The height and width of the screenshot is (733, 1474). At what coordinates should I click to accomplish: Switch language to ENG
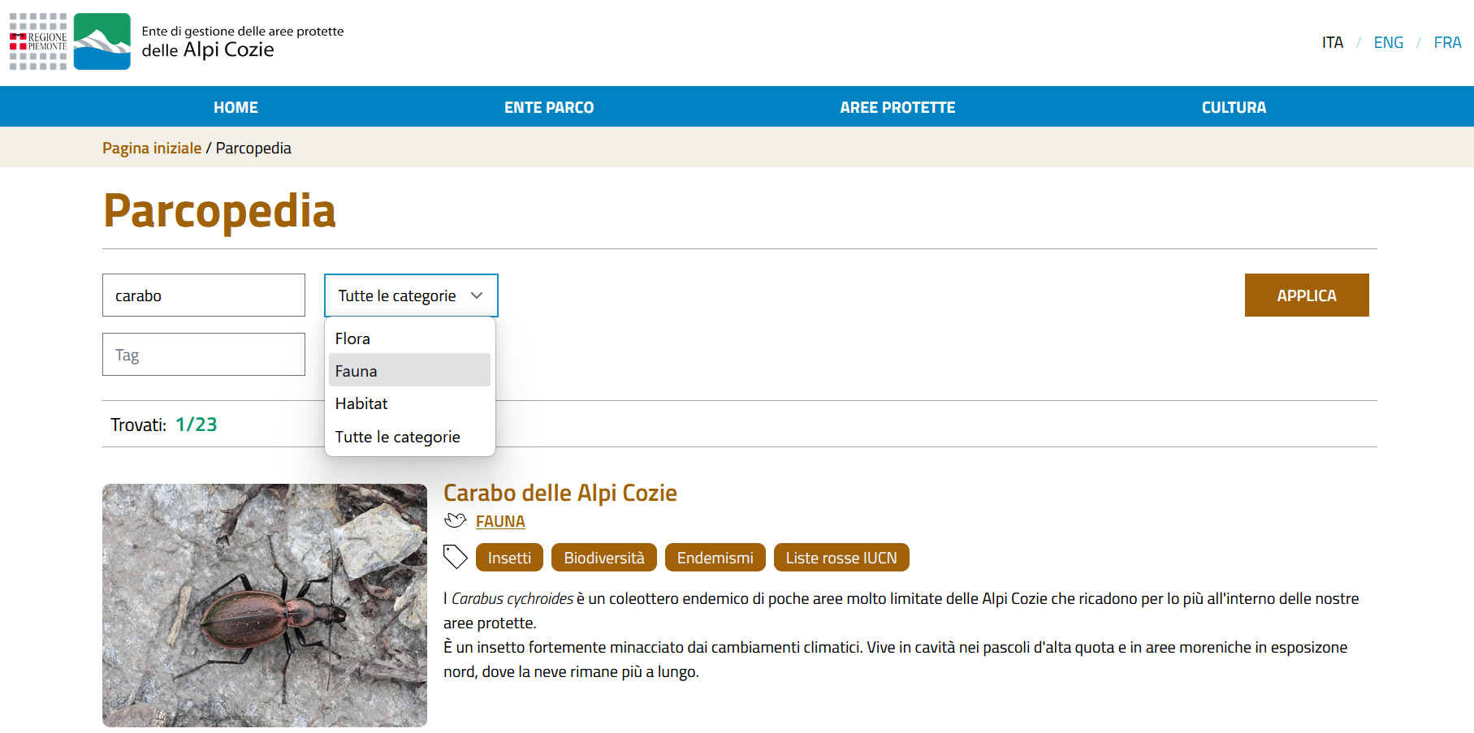click(1388, 42)
